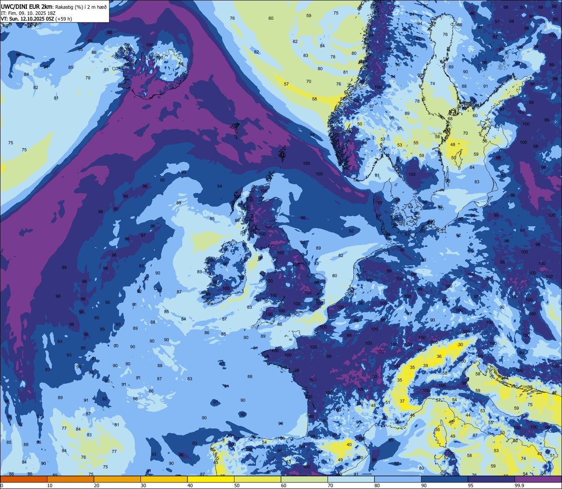This screenshot has width=562, height=489.
Task: Pick the 95–99.9 dark navy legend swatch
Action: [491, 479]
